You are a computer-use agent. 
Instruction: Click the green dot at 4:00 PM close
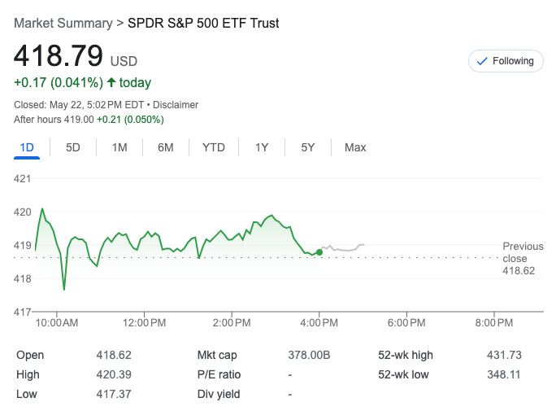click(x=319, y=252)
